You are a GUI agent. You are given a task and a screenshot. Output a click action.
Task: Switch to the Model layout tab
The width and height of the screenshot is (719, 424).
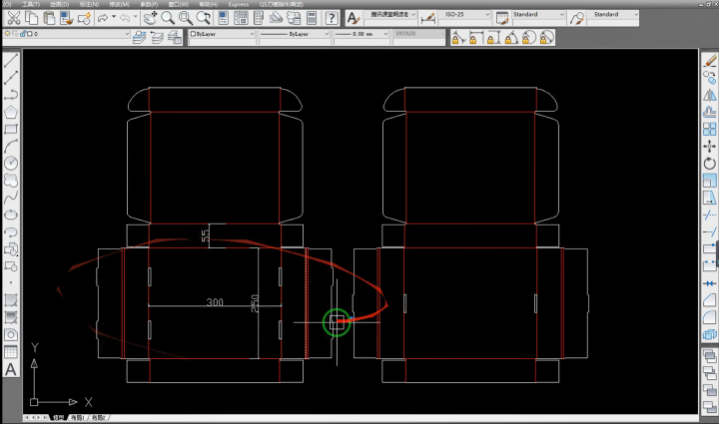(x=59, y=417)
